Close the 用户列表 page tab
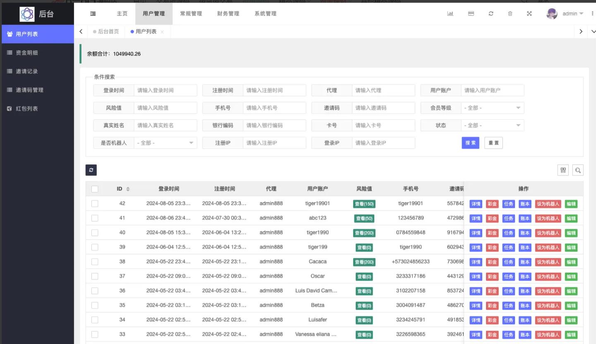The image size is (596, 344). 162,32
